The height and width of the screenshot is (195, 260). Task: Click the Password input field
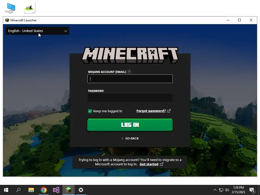pos(130,98)
